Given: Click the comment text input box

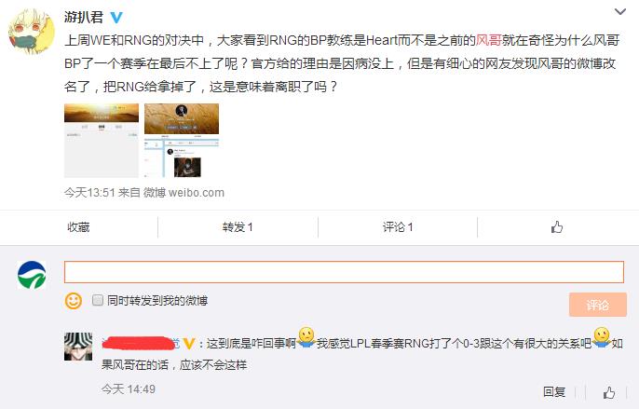Looking at the screenshot, I should pyautogui.click(x=344, y=272).
